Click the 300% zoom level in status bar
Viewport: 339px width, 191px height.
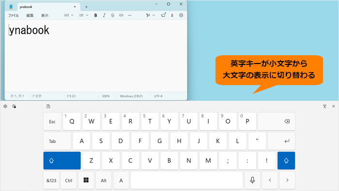coord(106,96)
